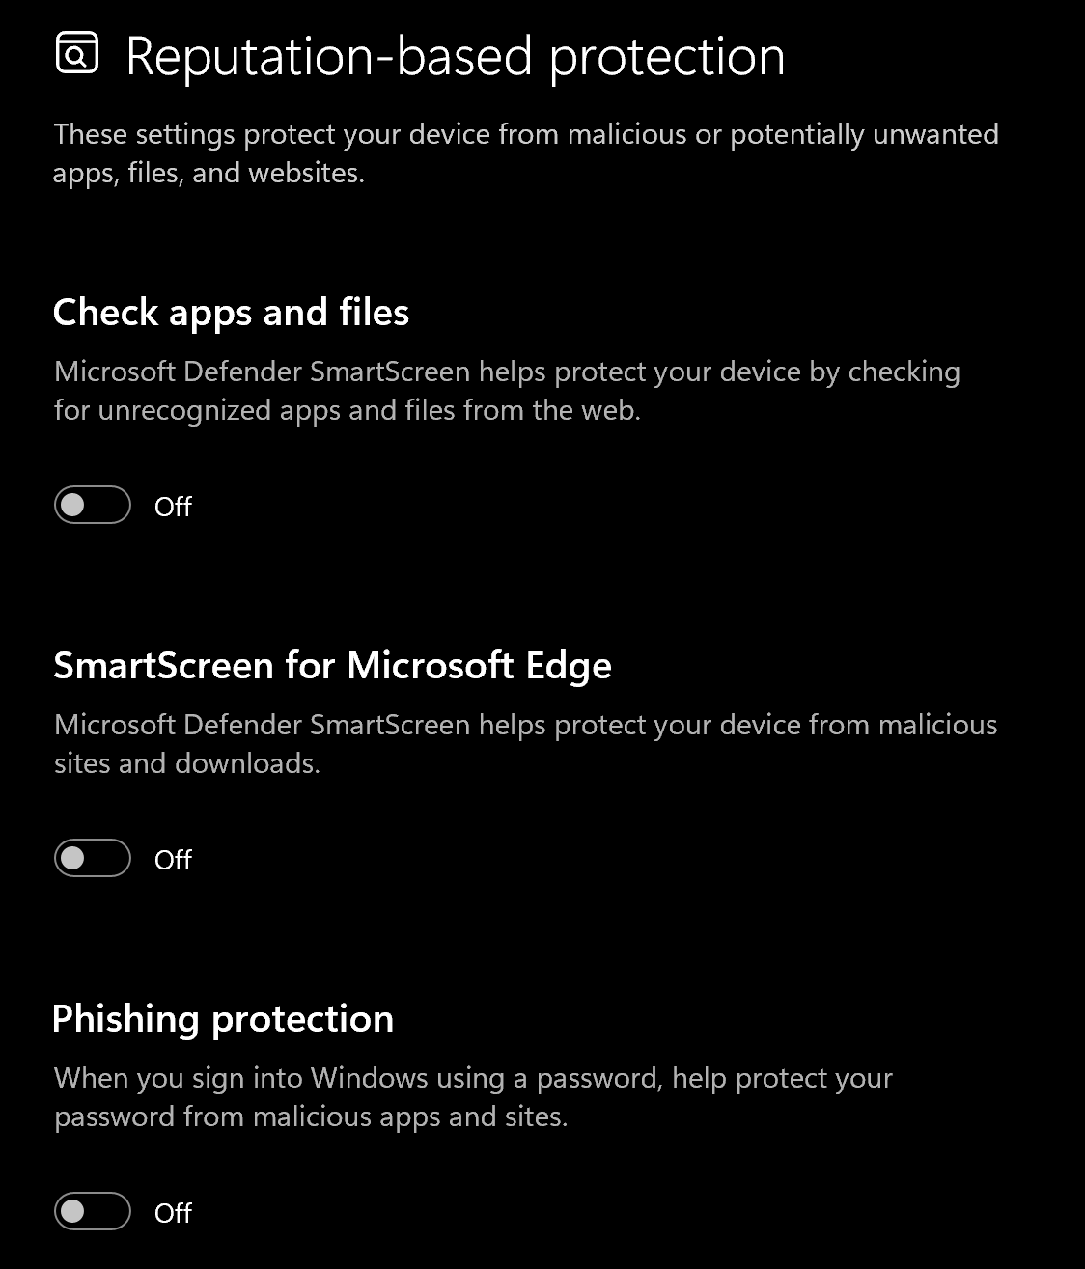Click "for unrecognized apps and files" text line
This screenshot has height=1269, width=1085.
coord(348,410)
